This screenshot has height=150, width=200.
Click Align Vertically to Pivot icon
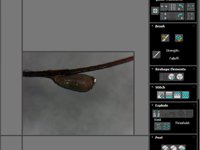164,16
